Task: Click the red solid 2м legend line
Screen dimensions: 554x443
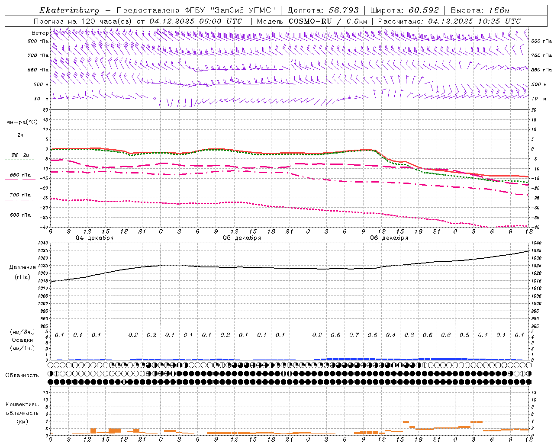Action: (x=20, y=140)
